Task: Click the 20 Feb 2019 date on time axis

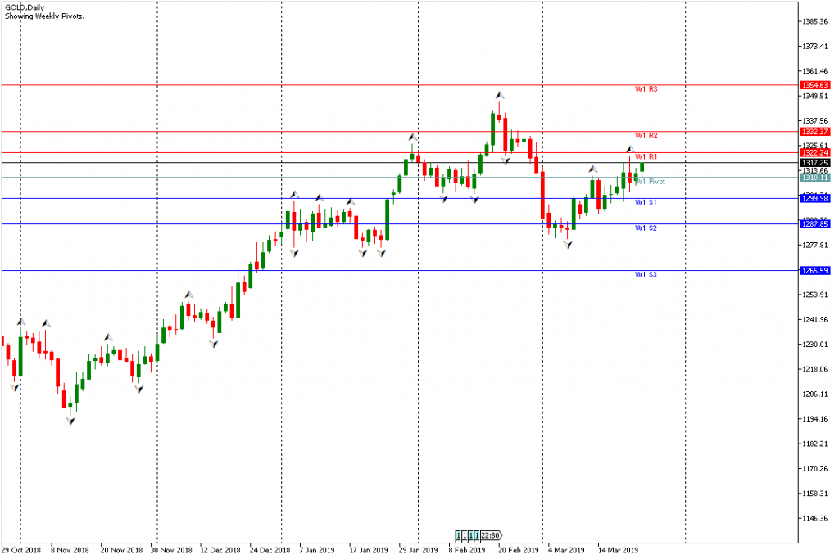Action: coord(519,550)
